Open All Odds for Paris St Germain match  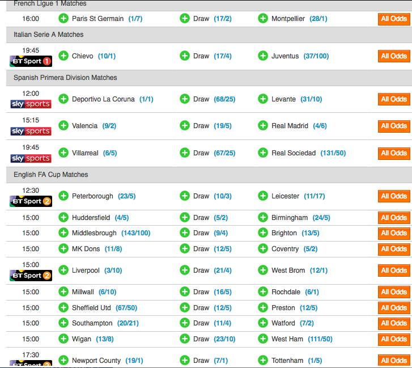[394, 19]
